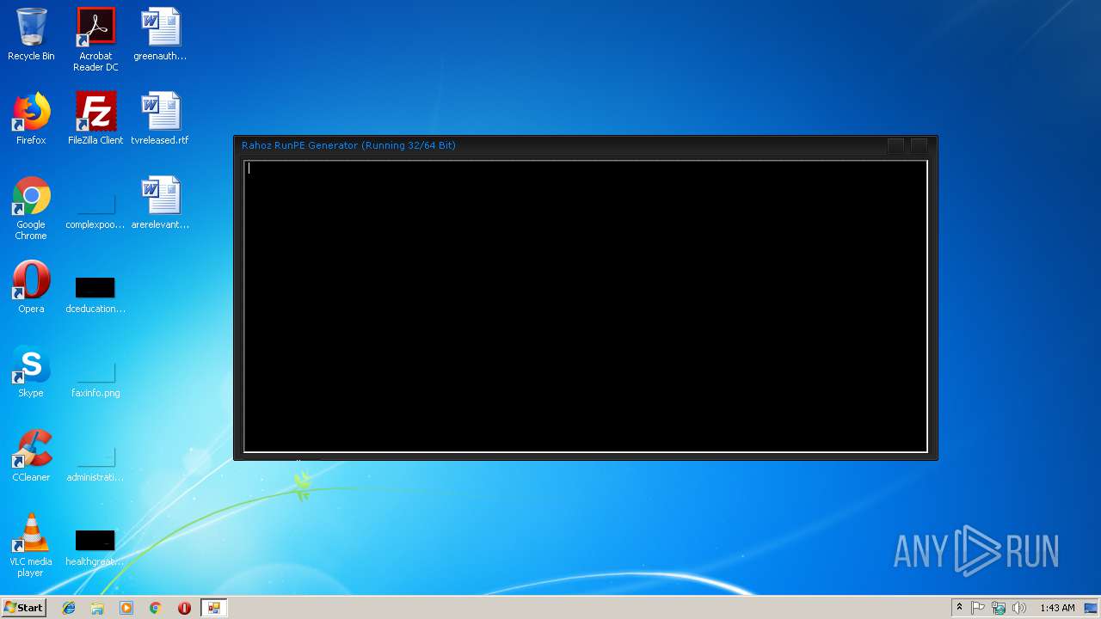Launch Acrobat Reader DC shortcut
Image resolution: width=1101 pixels, height=619 pixels.
click(95, 40)
